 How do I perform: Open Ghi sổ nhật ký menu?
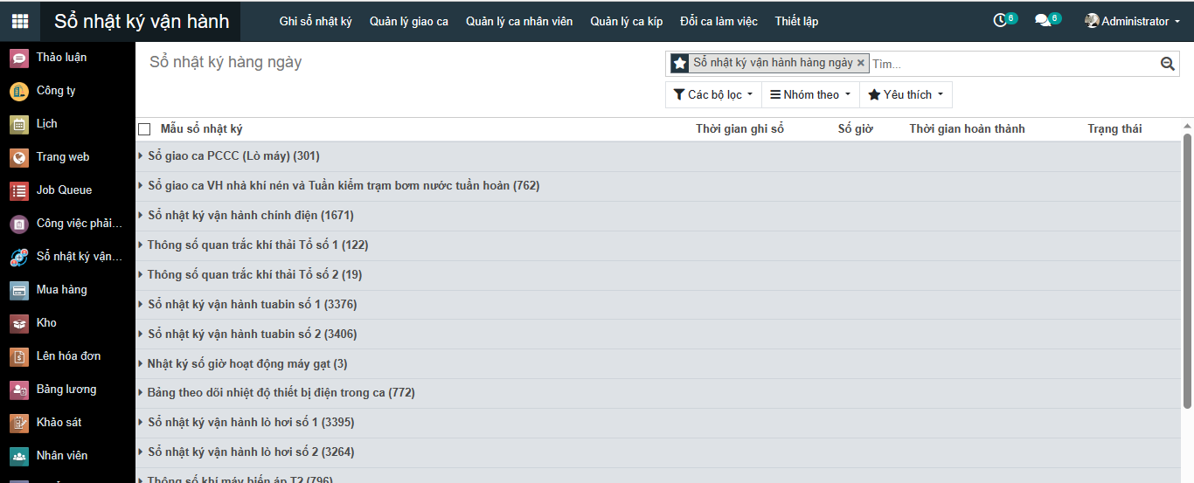(316, 21)
